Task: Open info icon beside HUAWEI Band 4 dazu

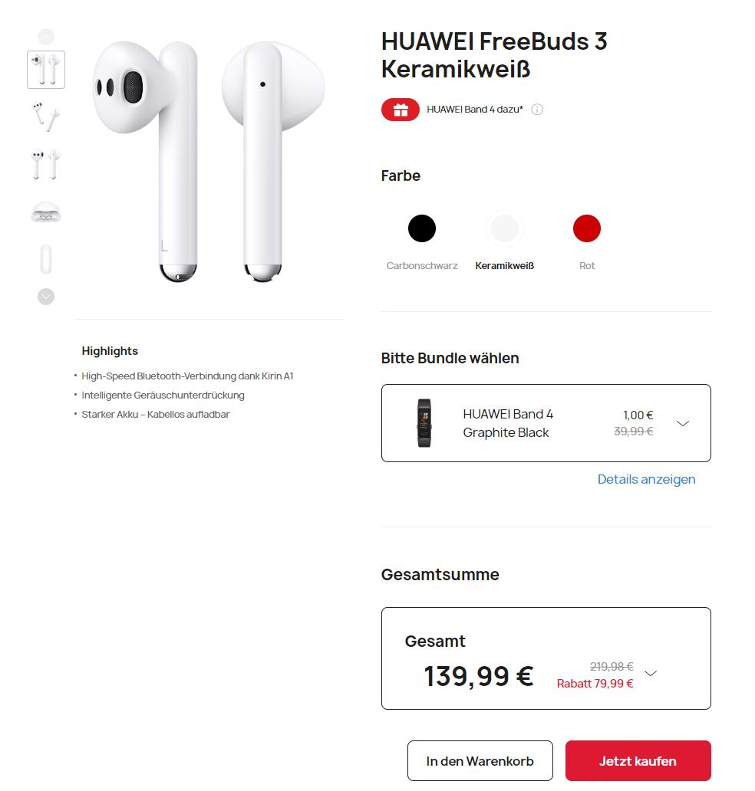Action: click(x=537, y=110)
